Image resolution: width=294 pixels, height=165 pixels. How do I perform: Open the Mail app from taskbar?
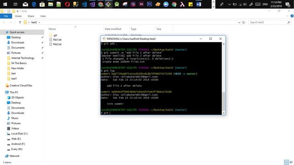(x=25, y=4)
